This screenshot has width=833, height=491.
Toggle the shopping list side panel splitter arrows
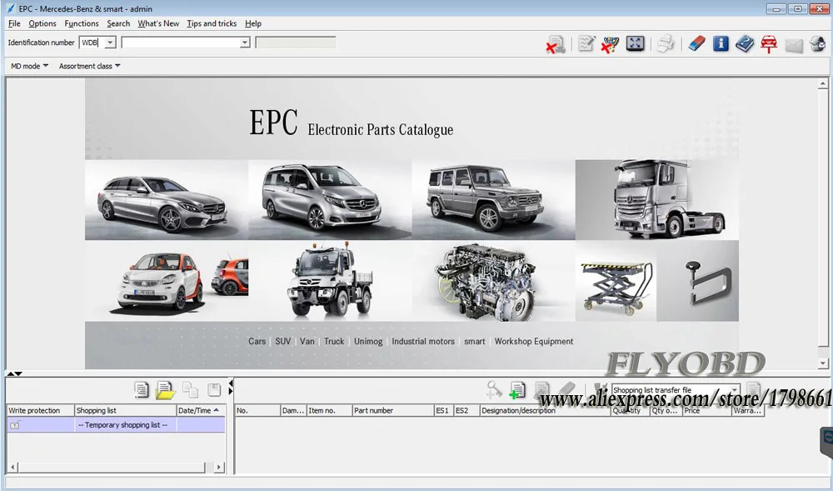[231, 387]
